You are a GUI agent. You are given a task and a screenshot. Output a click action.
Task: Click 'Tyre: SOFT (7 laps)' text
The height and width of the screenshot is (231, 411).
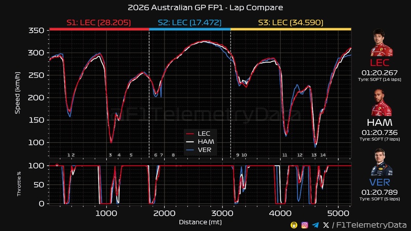click(380, 139)
